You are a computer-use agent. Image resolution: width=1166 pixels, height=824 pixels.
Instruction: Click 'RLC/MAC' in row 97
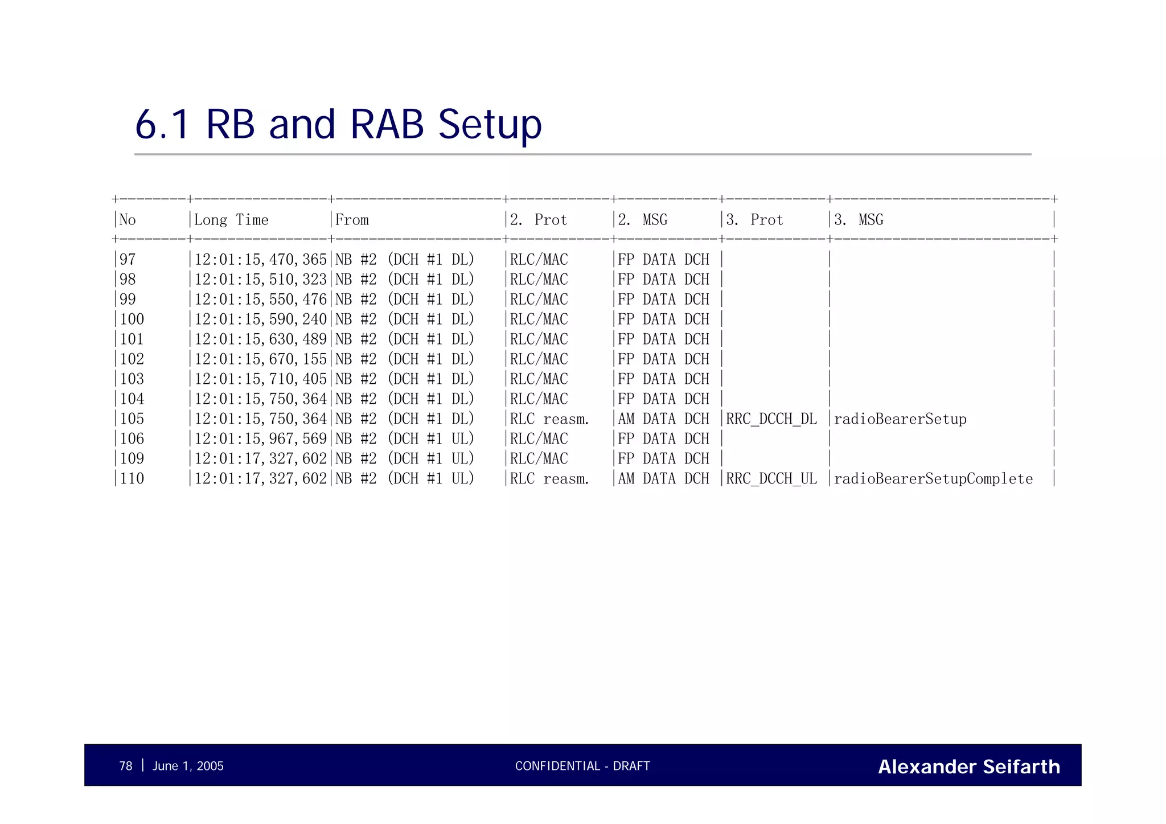click(539, 260)
